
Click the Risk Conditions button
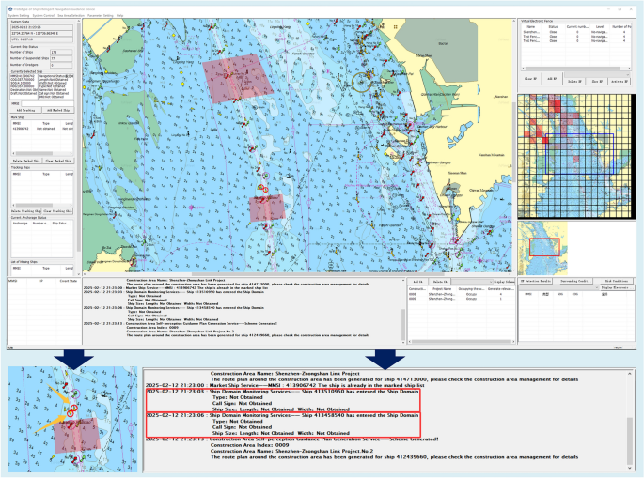point(617,281)
